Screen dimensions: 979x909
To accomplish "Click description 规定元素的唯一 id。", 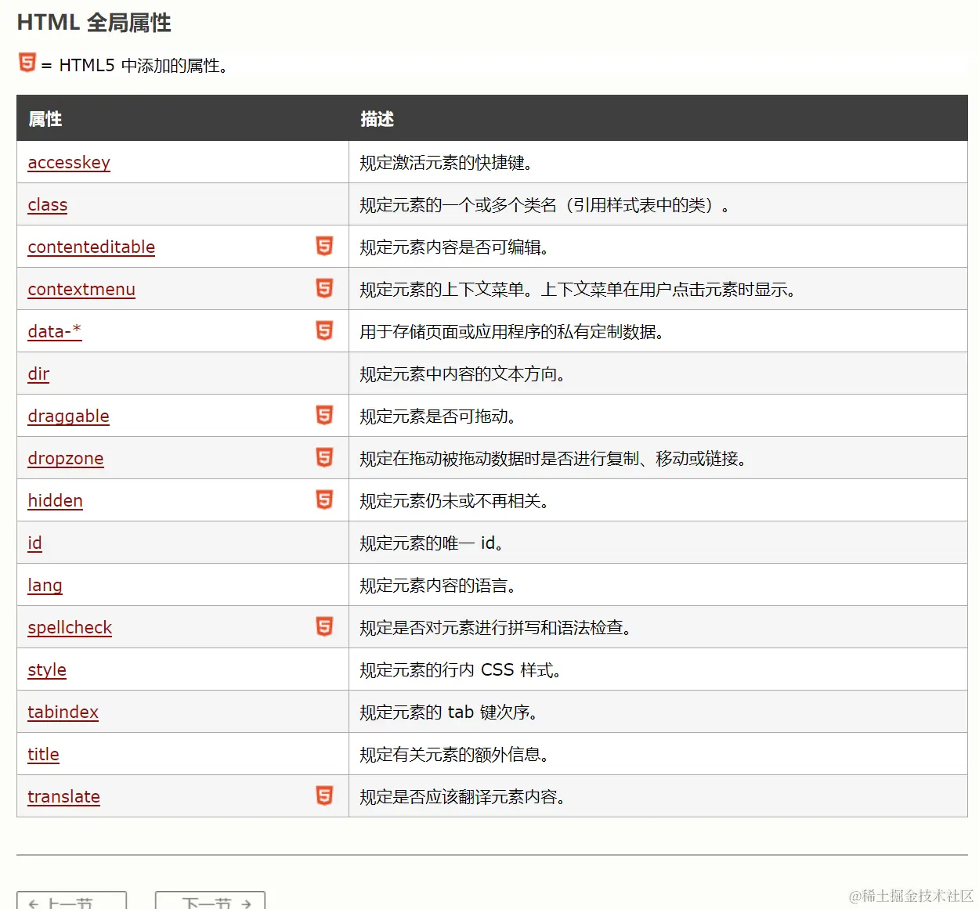I will pos(432,543).
